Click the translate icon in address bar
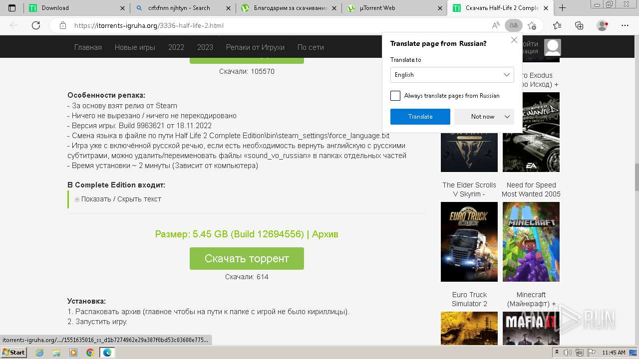 (x=513, y=25)
